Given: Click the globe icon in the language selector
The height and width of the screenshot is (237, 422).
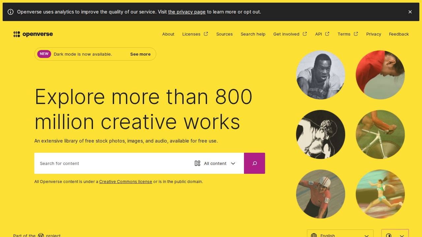Looking at the screenshot, I should point(314,235).
